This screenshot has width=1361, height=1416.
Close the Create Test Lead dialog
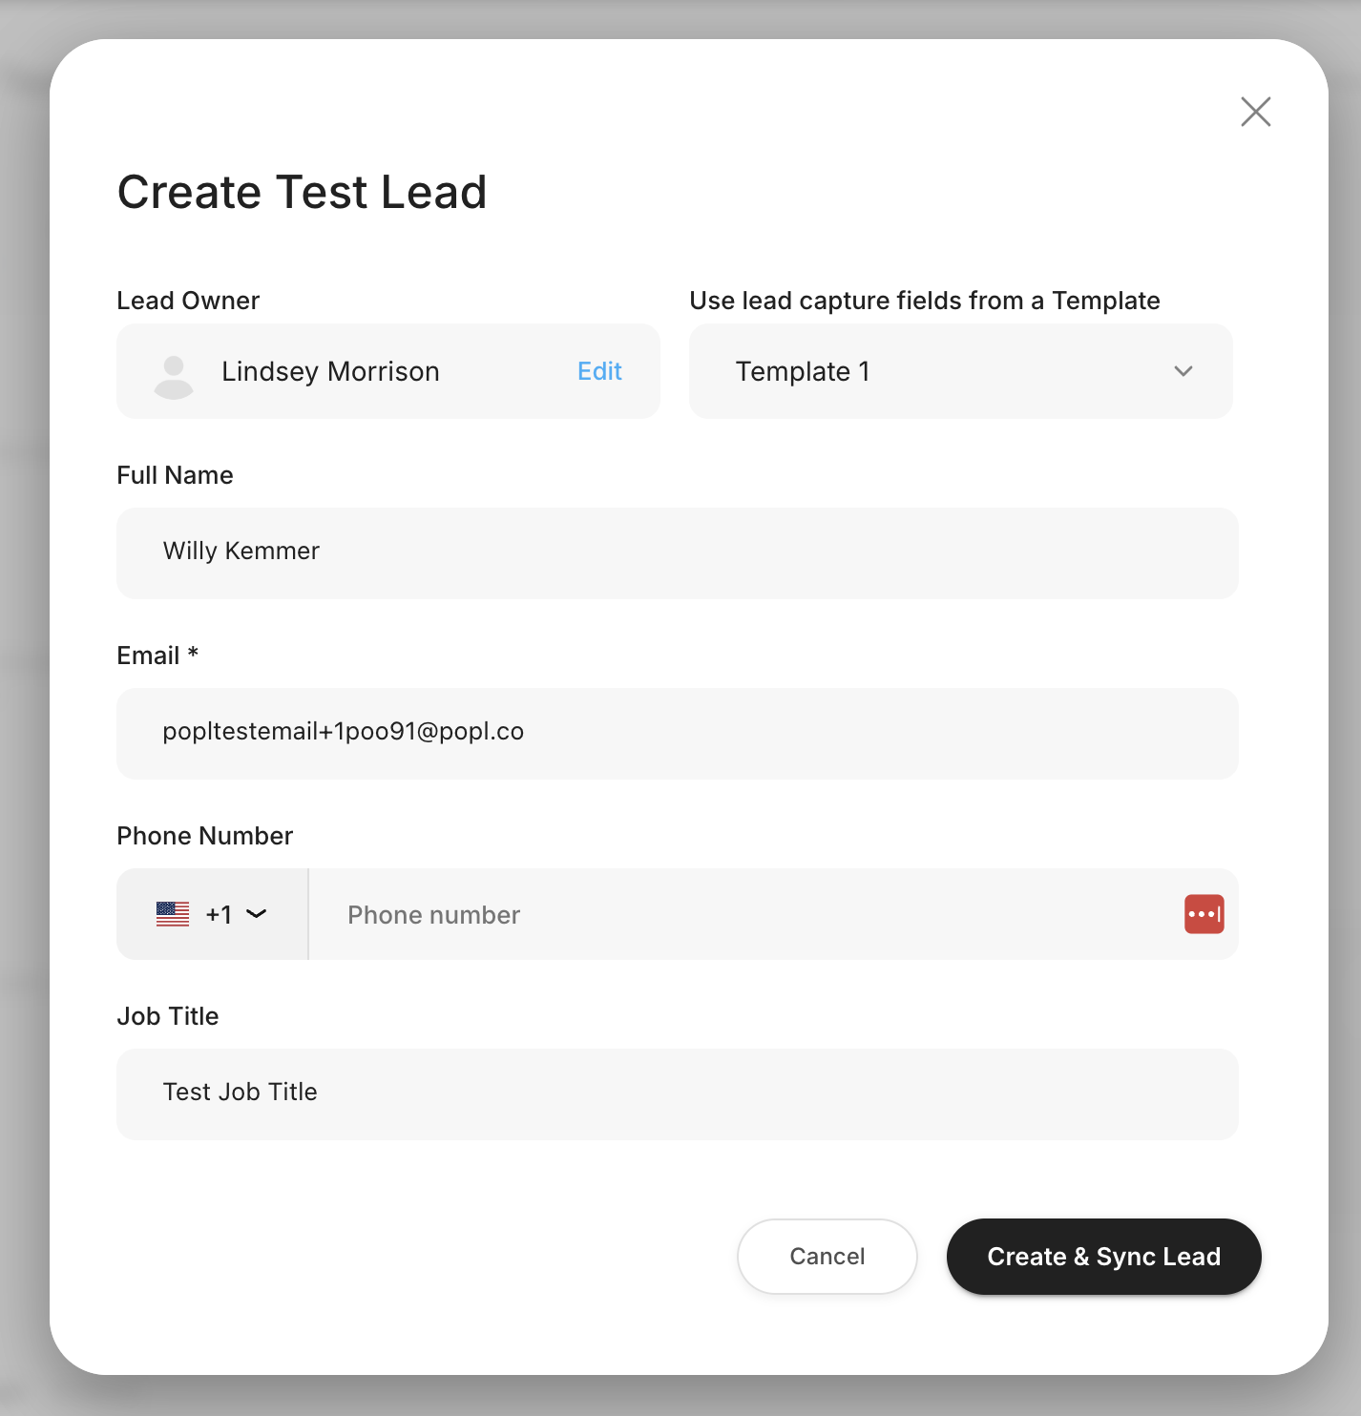[x=1255, y=112]
